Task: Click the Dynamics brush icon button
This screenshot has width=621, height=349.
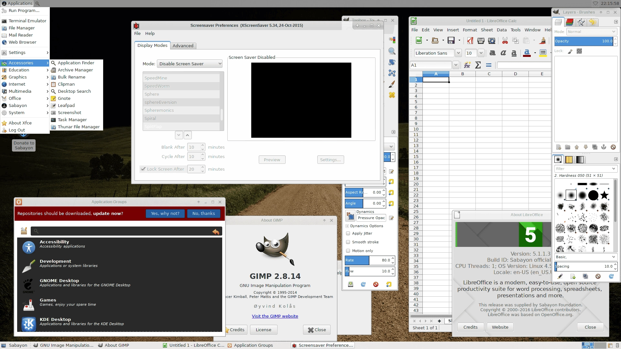Action: tap(350, 216)
